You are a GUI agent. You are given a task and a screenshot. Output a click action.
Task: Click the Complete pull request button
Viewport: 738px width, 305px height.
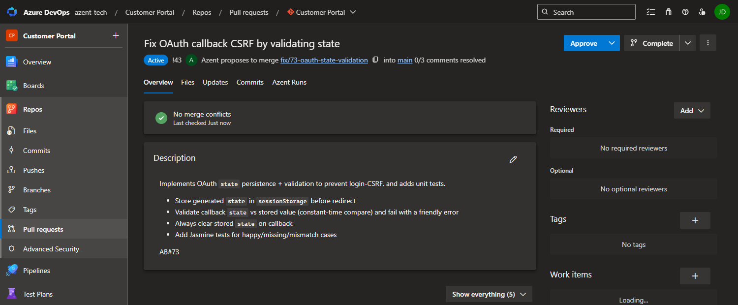pos(652,43)
